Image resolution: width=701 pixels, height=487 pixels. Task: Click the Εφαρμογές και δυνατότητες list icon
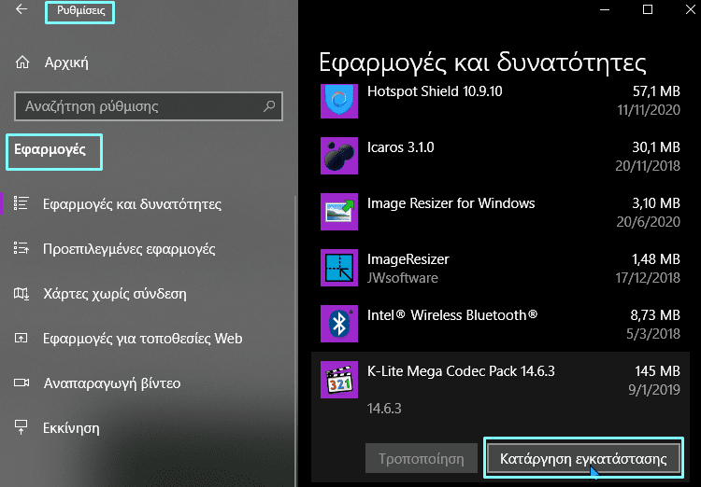tap(21, 203)
